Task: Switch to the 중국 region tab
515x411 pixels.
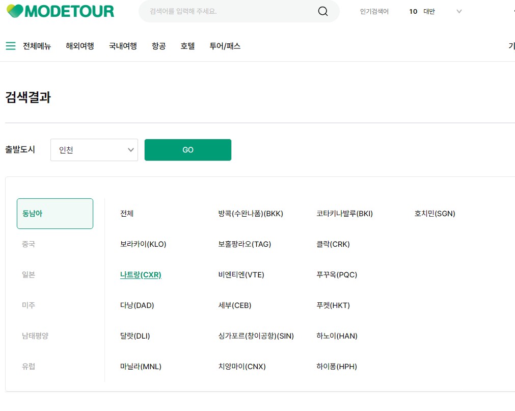Action: tap(29, 244)
